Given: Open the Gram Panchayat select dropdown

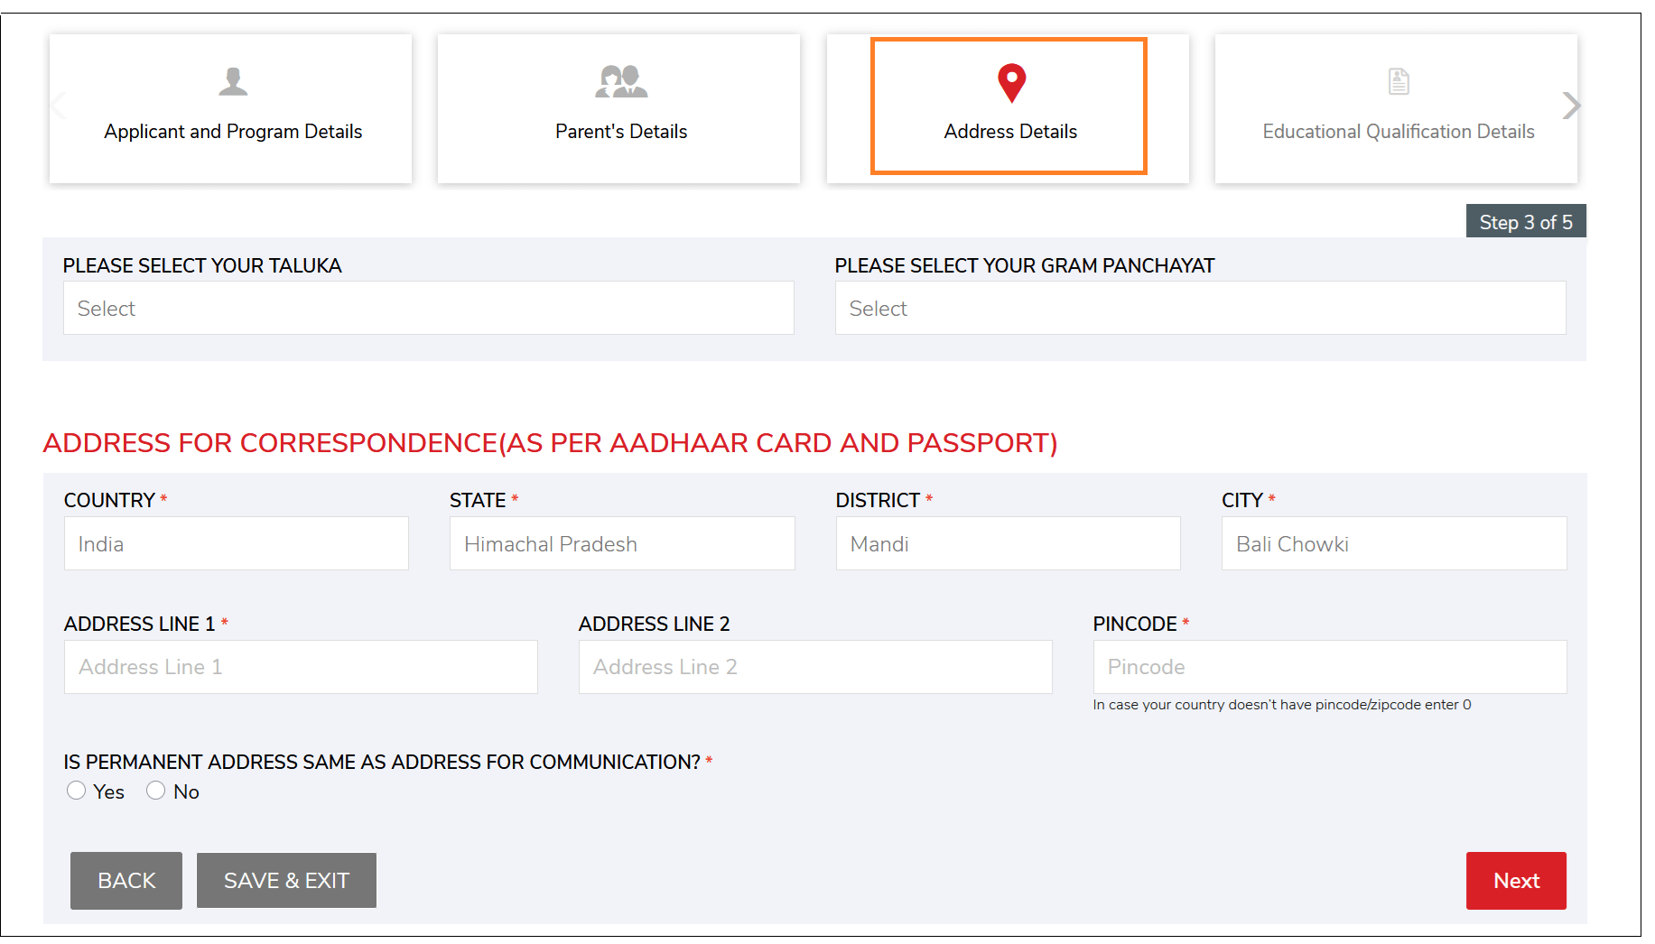Looking at the screenshot, I should [1201, 308].
